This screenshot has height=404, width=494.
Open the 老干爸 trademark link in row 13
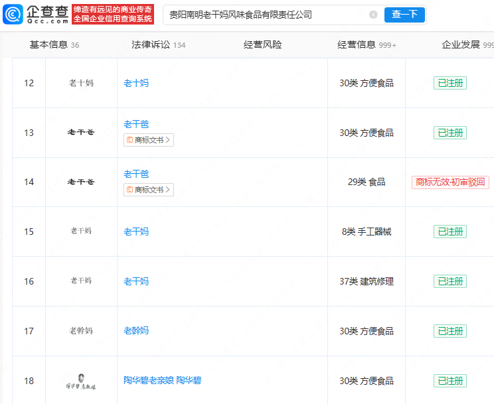pyautogui.click(x=136, y=124)
